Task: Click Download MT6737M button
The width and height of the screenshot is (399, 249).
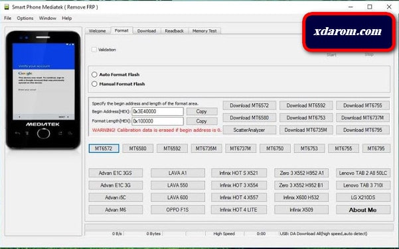Action: pos(362,118)
